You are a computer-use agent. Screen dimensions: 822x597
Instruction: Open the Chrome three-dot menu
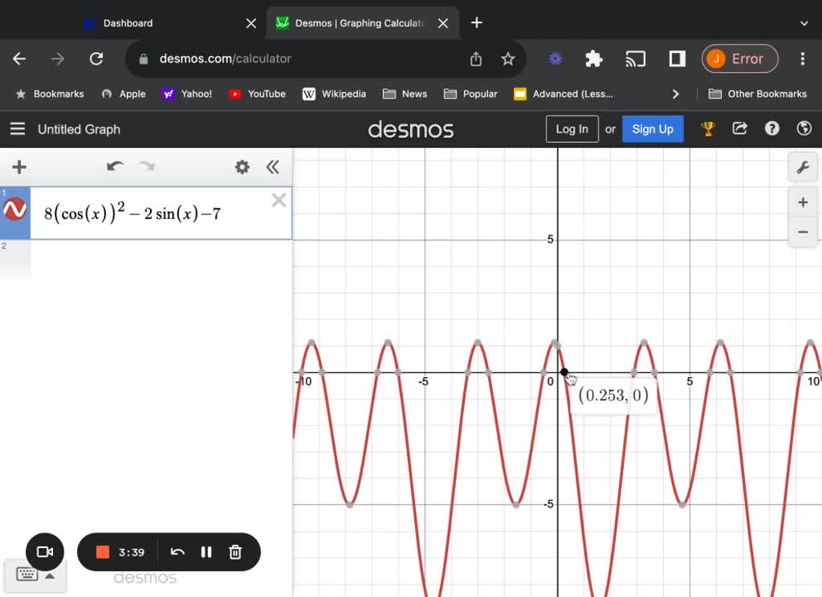point(802,59)
